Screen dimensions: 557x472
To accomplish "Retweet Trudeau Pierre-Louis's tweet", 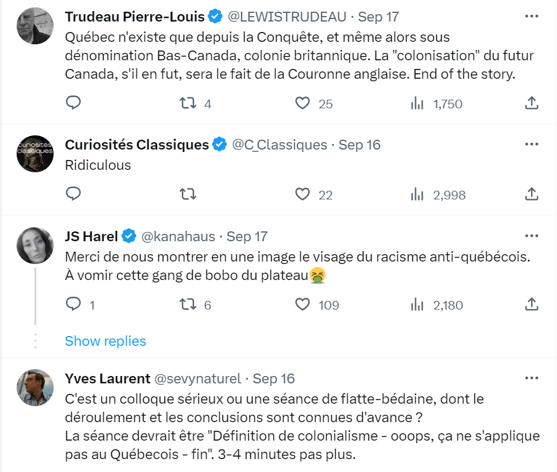I will [187, 103].
